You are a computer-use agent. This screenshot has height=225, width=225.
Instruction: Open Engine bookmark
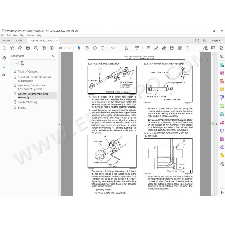[22, 108]
